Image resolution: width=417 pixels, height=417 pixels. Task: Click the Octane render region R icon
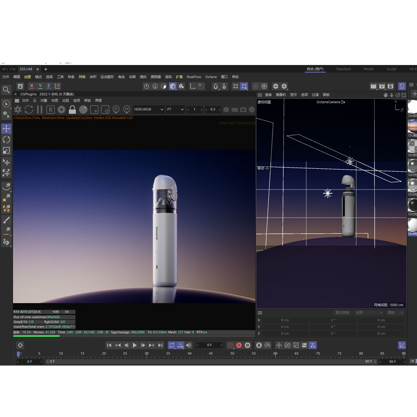click(50, 110)
